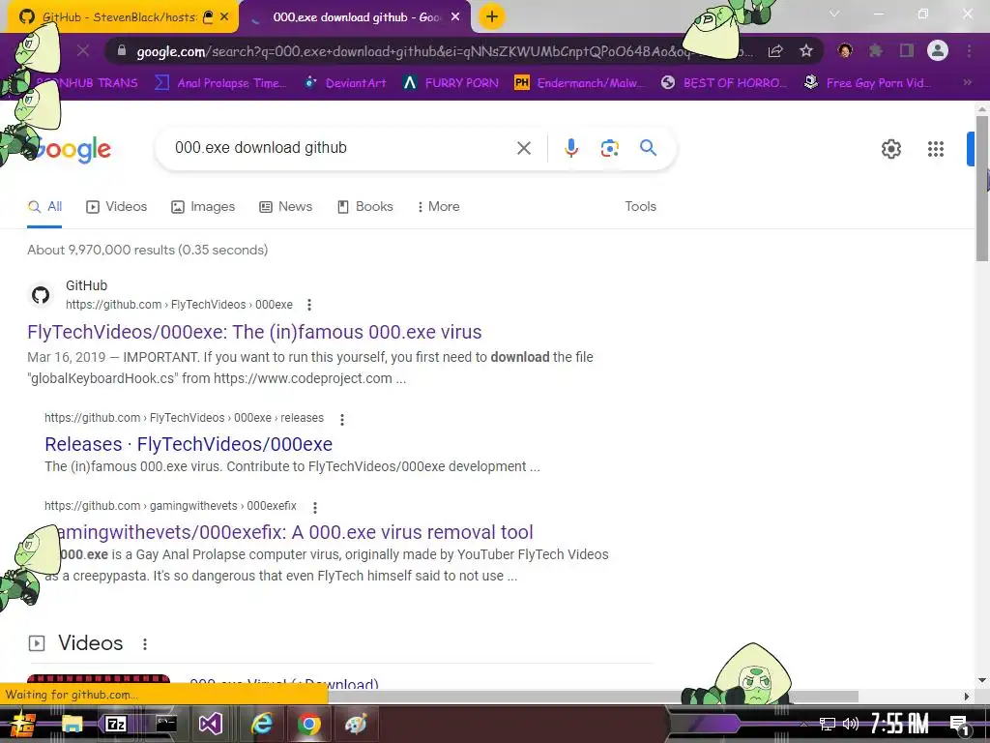Screen dimensions: 990x743
Task: Open Internet Explorer from the taskbar
Action: [261, 724]
